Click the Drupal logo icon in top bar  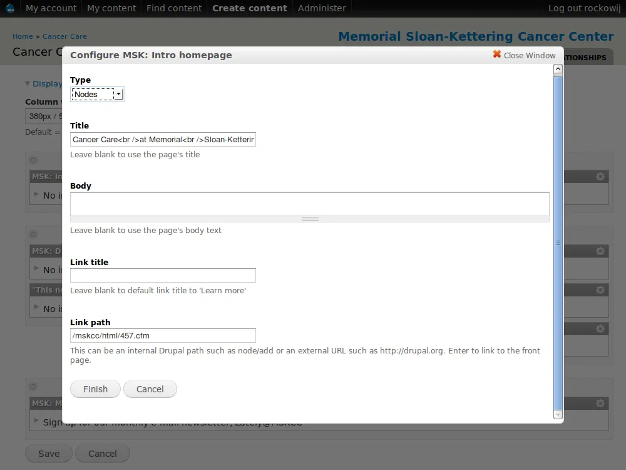click(x=10, y=8)
